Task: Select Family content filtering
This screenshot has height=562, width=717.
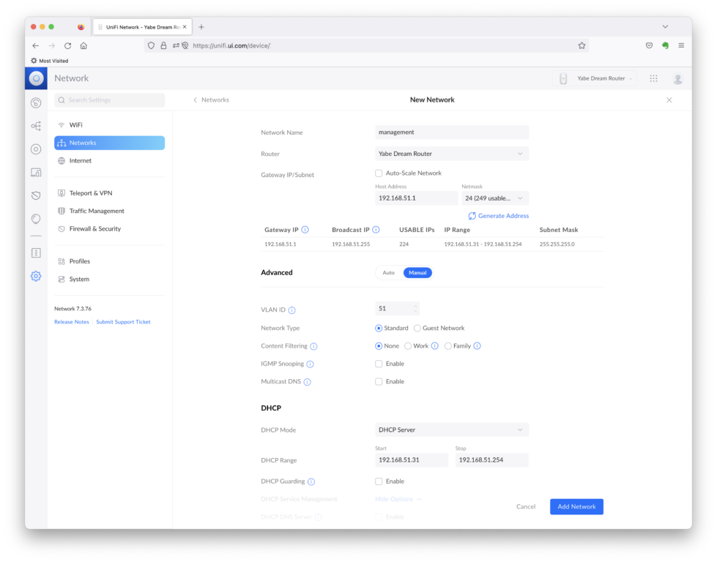Action: (448, 346)
